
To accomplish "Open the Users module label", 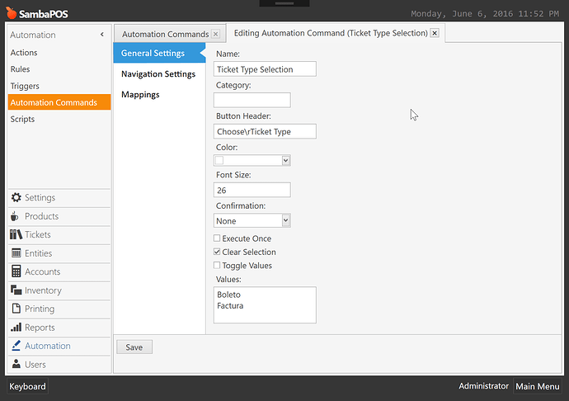I will [35, 365].
